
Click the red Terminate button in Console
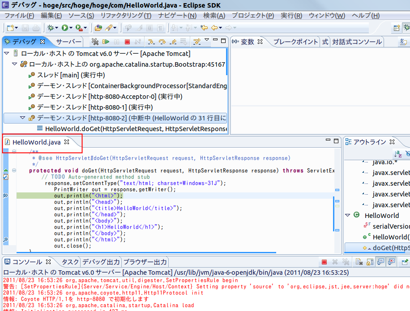coord(324,262)
